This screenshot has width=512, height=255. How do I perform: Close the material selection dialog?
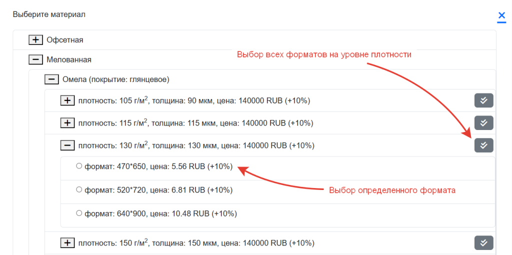tap(501, 16)
